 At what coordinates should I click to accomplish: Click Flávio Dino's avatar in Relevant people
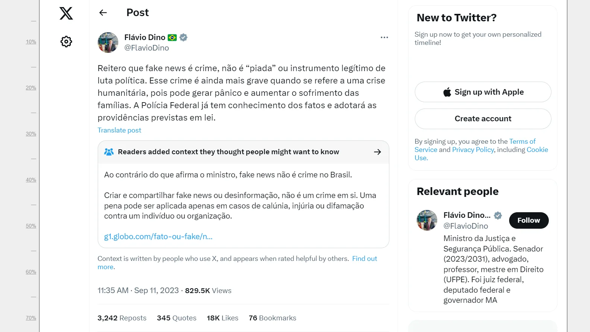(427, 220)
